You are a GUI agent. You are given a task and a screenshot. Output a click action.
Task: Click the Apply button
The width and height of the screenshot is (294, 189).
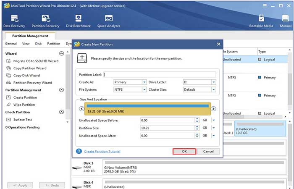click(20, 185)
